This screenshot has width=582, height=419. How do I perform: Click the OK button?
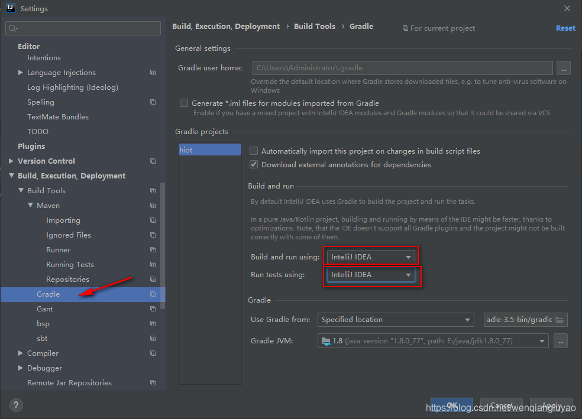pyautogui.click(x=452, y=405)
